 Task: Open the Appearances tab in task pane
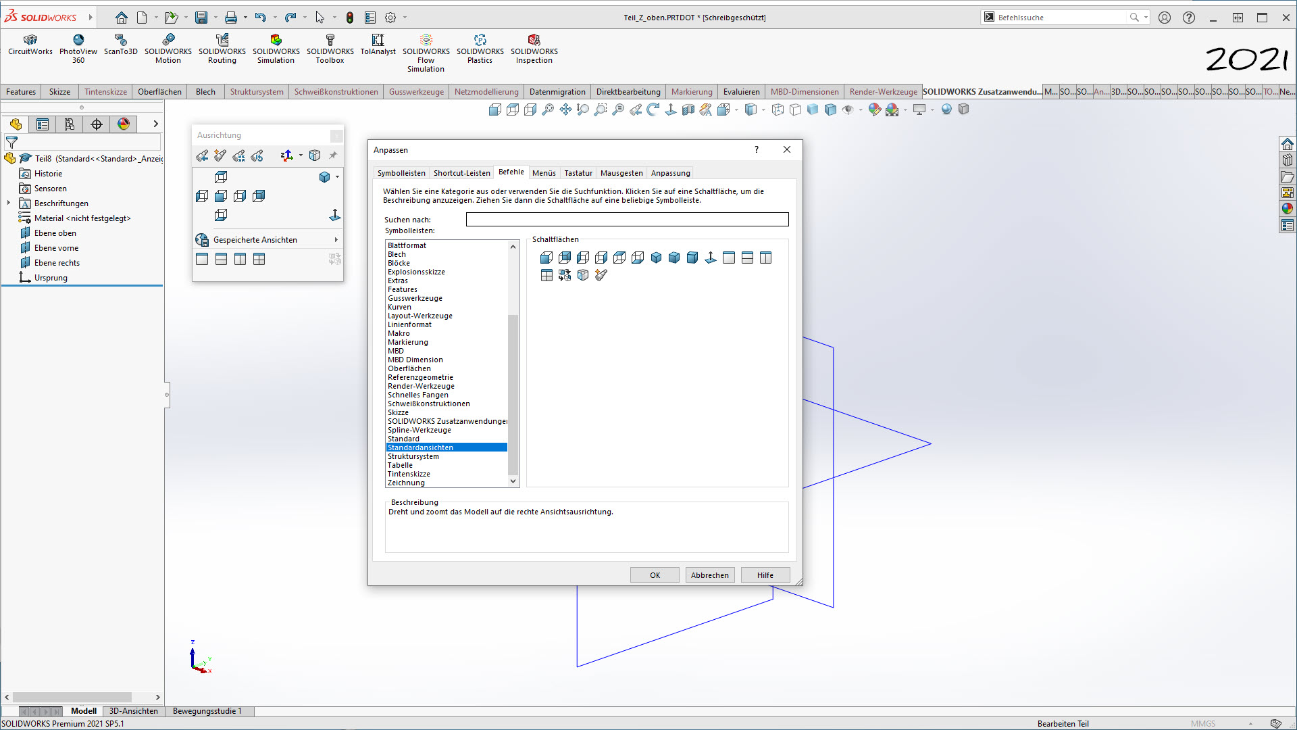(1288, 209)
